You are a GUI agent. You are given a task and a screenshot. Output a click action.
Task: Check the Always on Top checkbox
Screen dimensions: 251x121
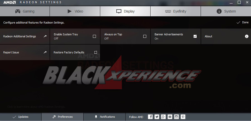click(x=145, y=36)
